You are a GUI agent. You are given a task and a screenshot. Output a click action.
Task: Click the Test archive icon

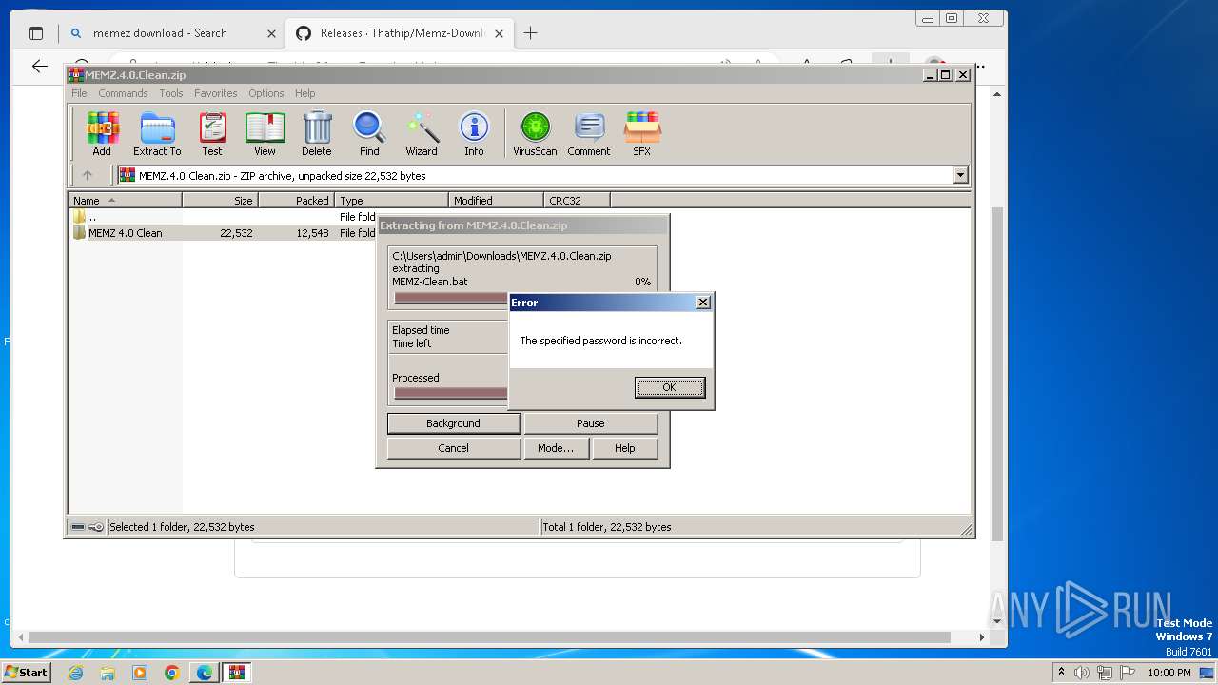[212, 133]
